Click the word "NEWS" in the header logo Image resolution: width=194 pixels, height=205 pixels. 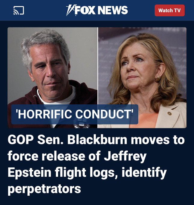click(113, 10)
